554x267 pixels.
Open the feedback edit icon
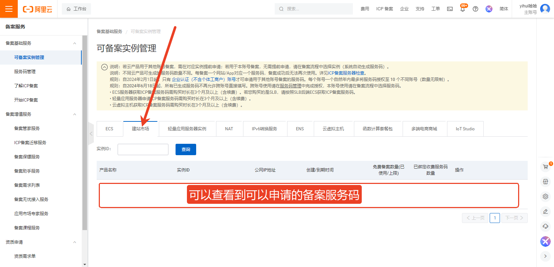[545, 212]
